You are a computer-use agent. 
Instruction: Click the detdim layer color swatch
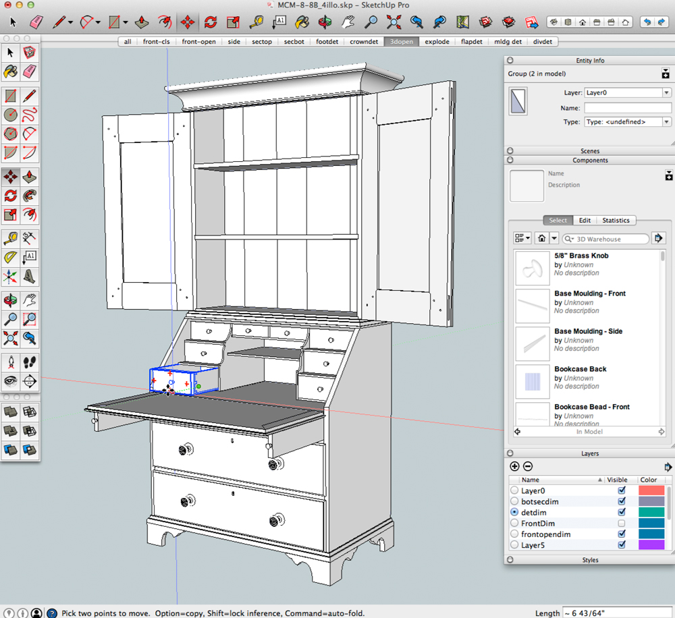651,513
